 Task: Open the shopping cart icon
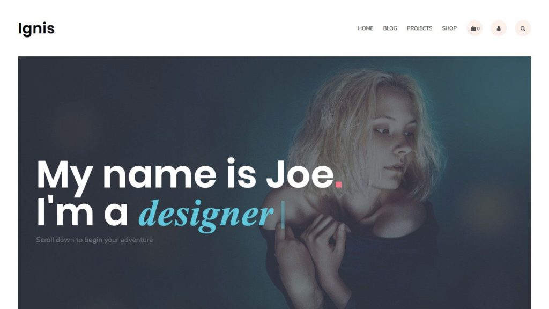pos(474,28)
